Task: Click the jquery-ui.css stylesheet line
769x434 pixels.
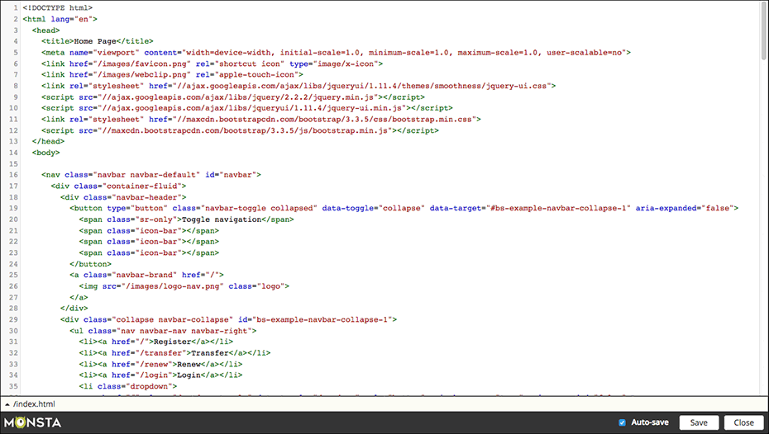Action: pos(299,86)
